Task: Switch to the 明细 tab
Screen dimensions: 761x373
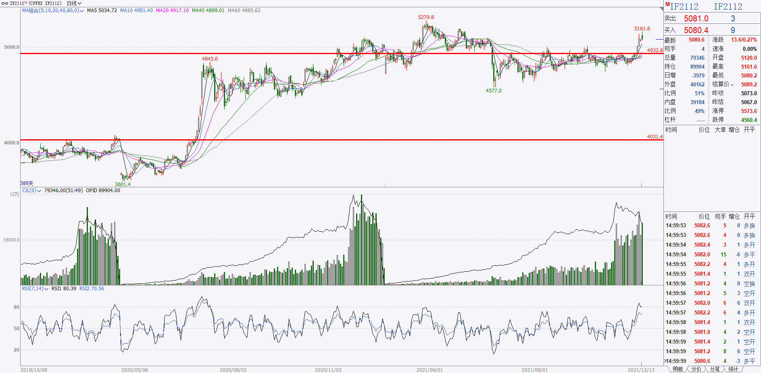Action: tap(678, 369)
